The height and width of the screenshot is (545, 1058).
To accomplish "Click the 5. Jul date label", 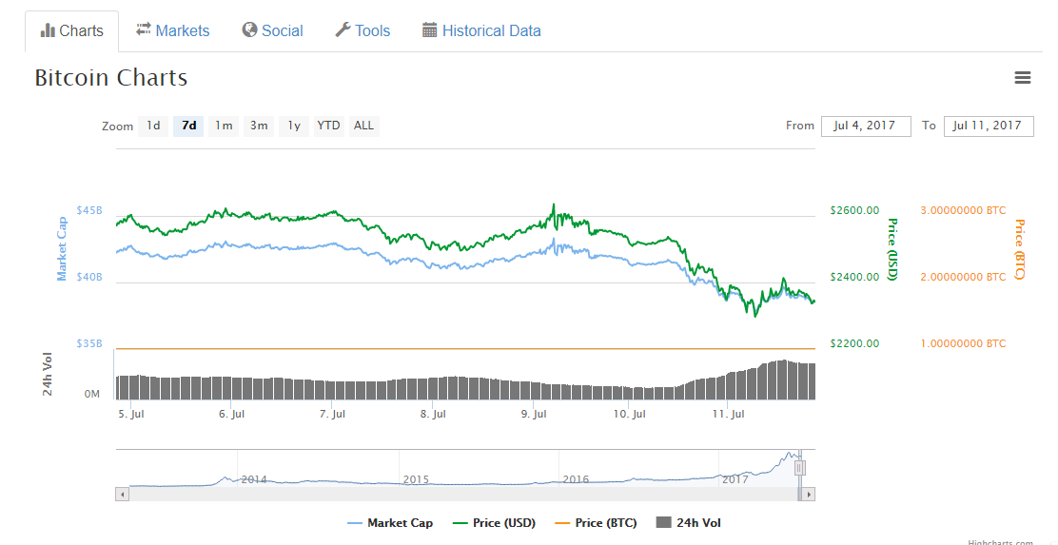I will (131, 414).
